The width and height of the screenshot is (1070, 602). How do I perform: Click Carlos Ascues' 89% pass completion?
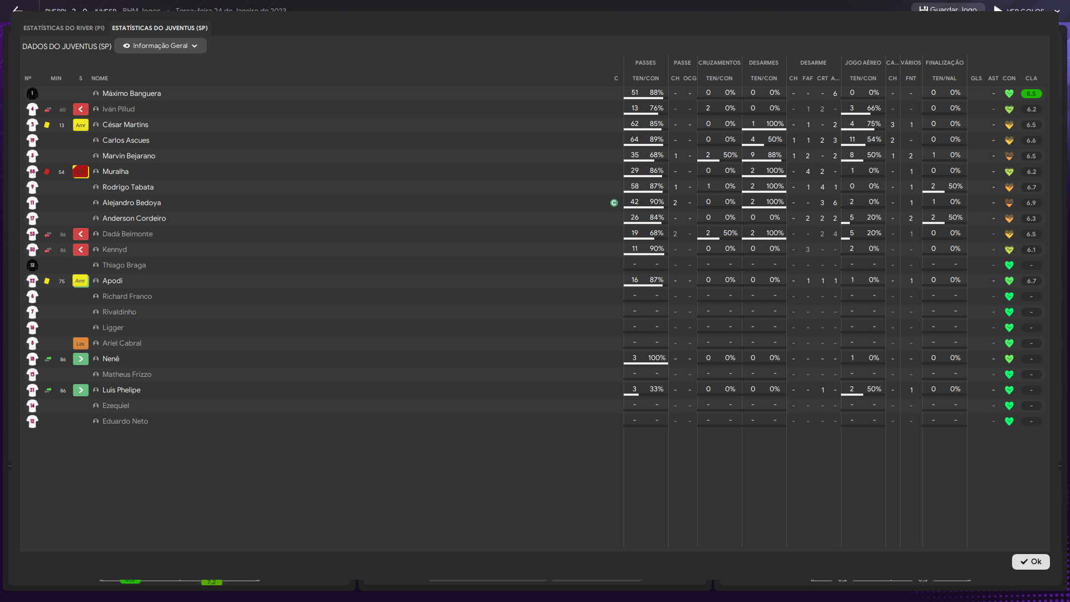tap(656, 139)
